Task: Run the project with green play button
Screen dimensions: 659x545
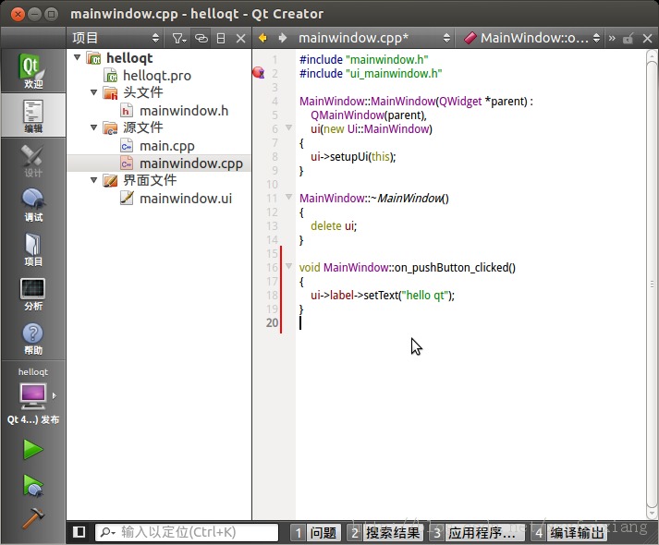Action: click(32, 449)
